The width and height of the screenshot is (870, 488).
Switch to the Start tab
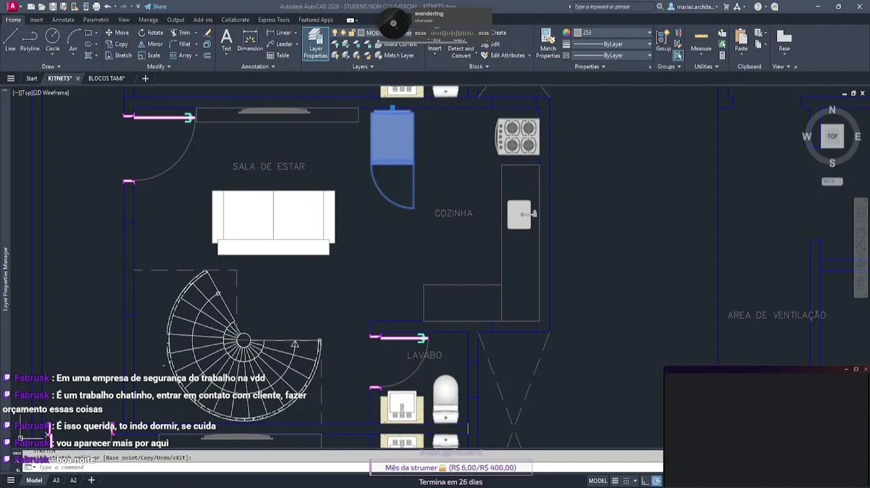(x=32, y=79)
